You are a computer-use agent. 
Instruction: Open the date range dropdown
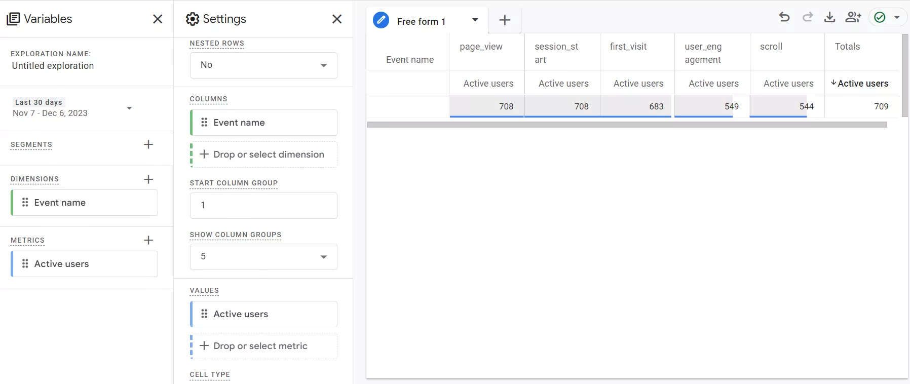pyautogui.click(x=129, y=108)
